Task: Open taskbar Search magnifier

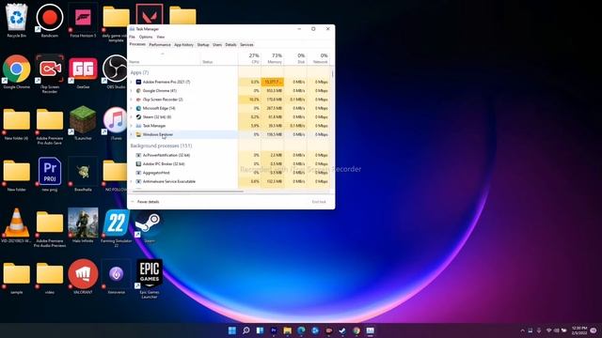Action: [x=246, y=330]
